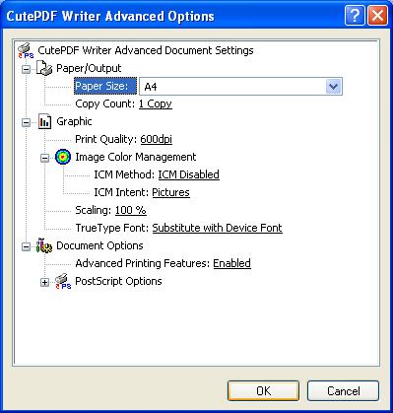Select CutePDF Writer Advanced Document Settings root

pyautogui.click(x=146, y=50)
